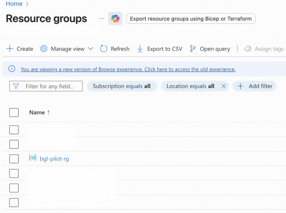Expand the Manage view dropdown chevron

tap(91, 49)
